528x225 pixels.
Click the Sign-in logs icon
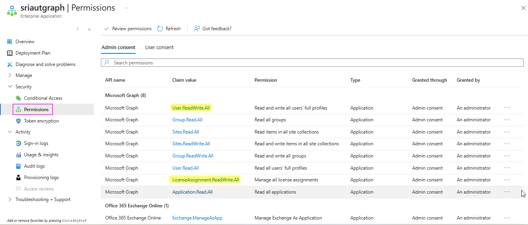click(18, 143)
